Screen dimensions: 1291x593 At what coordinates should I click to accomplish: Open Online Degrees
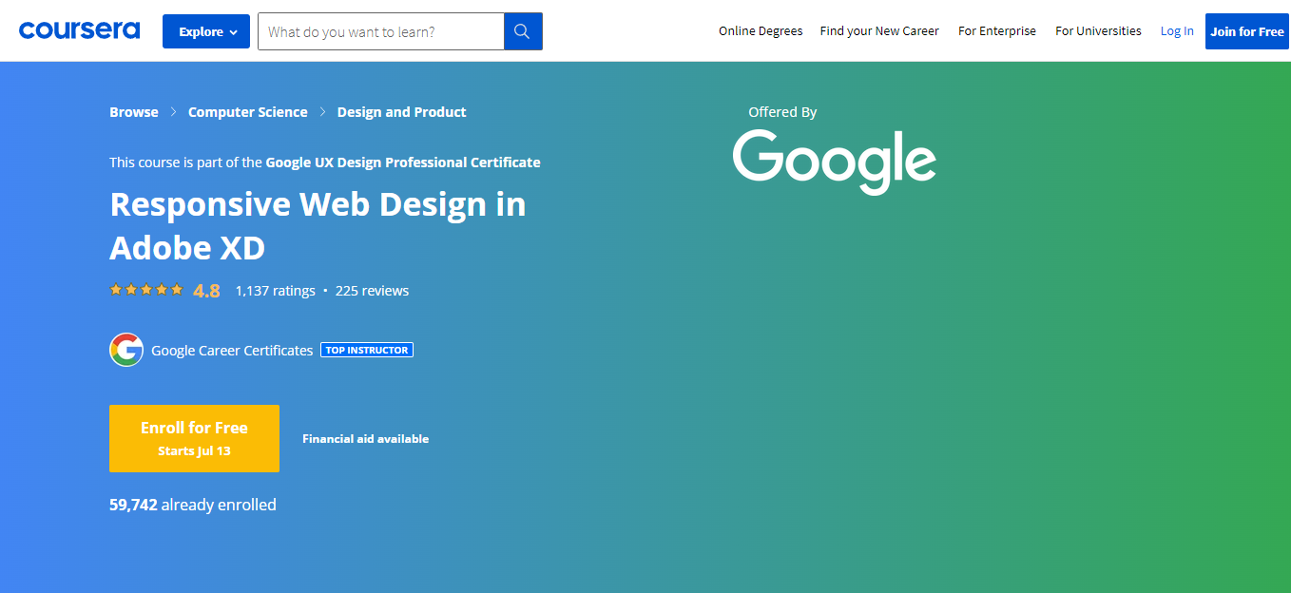[x=761, y=30]
